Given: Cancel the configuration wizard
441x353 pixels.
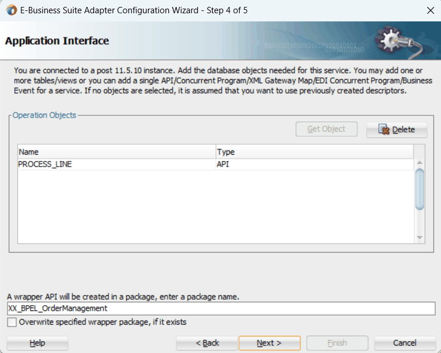Looking at the screenshot, I should (405, 343).
